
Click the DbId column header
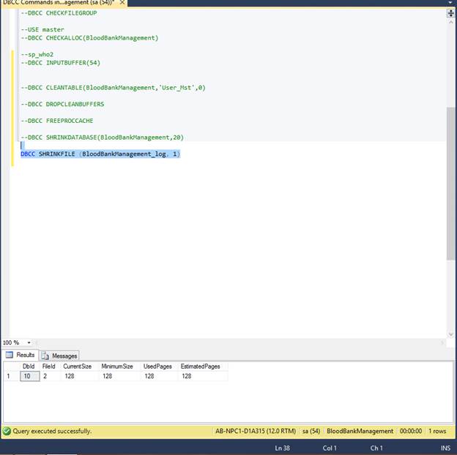pos(29,366)
